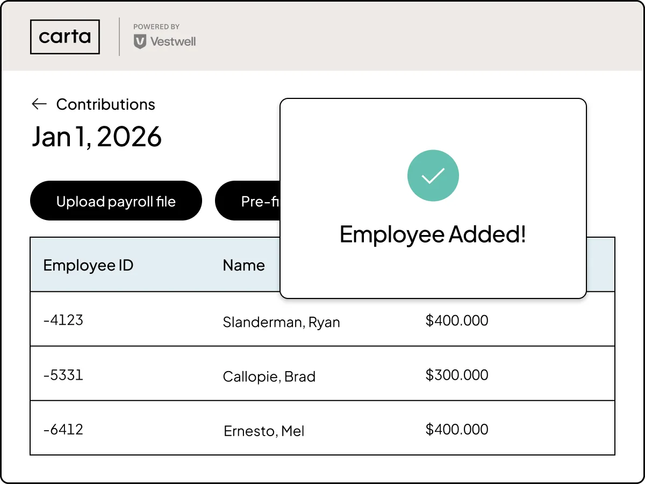The height and width of the screenshot is (484, 645).
Task: Click the green checkmark circle
Action: [x=433, y=176]
